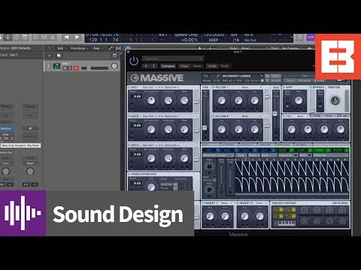Go to previous plugin preset arrow
This screenshot has height=270, width=361.
(146, 66)
